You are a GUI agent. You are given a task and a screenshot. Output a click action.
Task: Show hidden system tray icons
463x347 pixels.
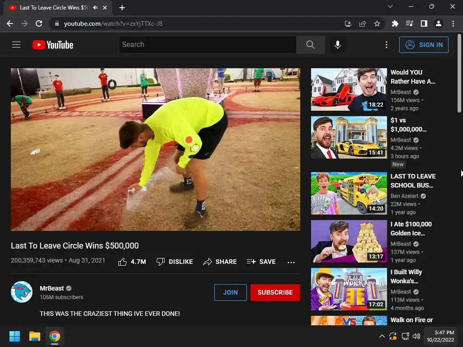382,336
